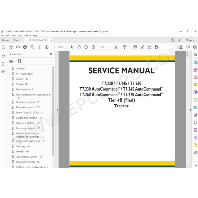Open Protect shield tool in right pane
The width and height of the screenshot is (198, 198).
pyautogui.click(x=195, y=122)
